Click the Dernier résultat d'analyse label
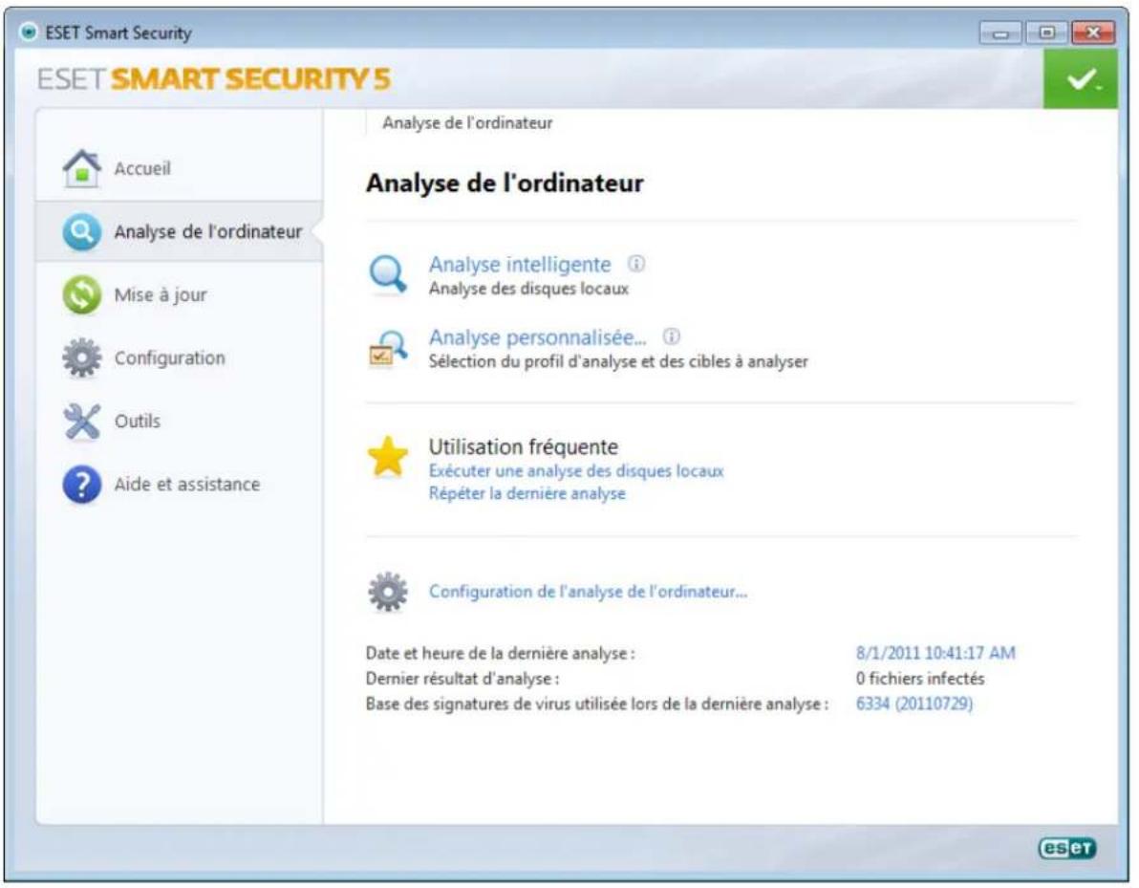Viewport: 1139px width, 888px height. [462, 678]
